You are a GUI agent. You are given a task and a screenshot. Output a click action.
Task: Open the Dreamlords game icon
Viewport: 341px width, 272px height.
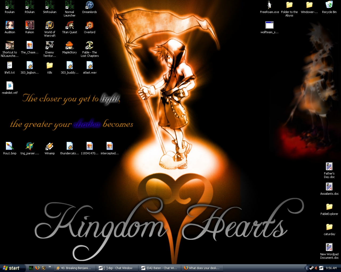[90, 7]
